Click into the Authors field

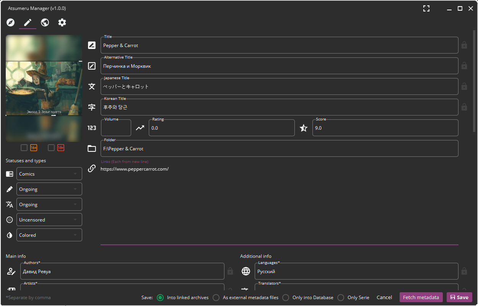pyautogui.click(x=122, y=271)
